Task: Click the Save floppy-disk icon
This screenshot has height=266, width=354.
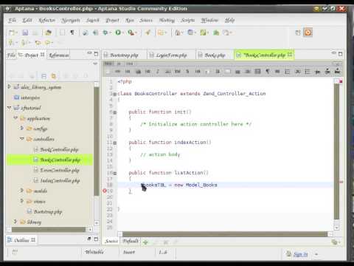Action: pos(25,33)
